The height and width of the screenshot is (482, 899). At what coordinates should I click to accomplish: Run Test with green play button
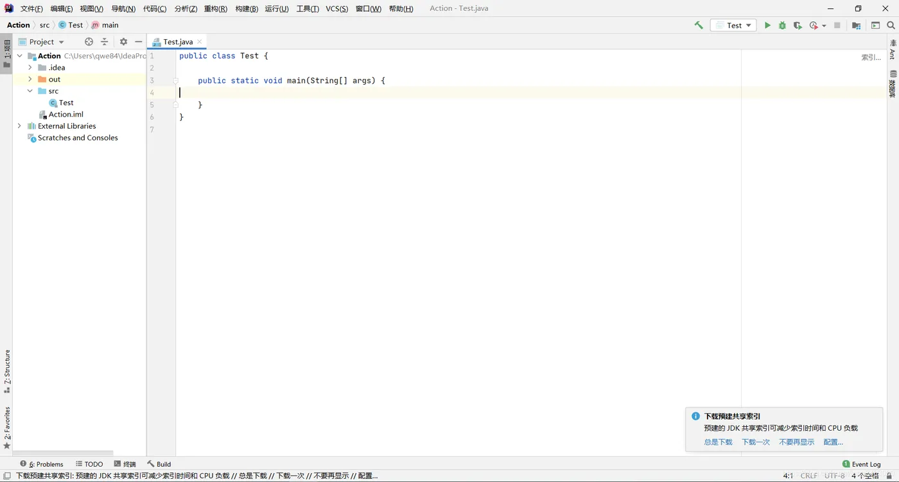coord(767,25)
